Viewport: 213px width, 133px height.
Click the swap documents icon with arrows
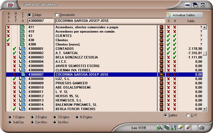174,127
